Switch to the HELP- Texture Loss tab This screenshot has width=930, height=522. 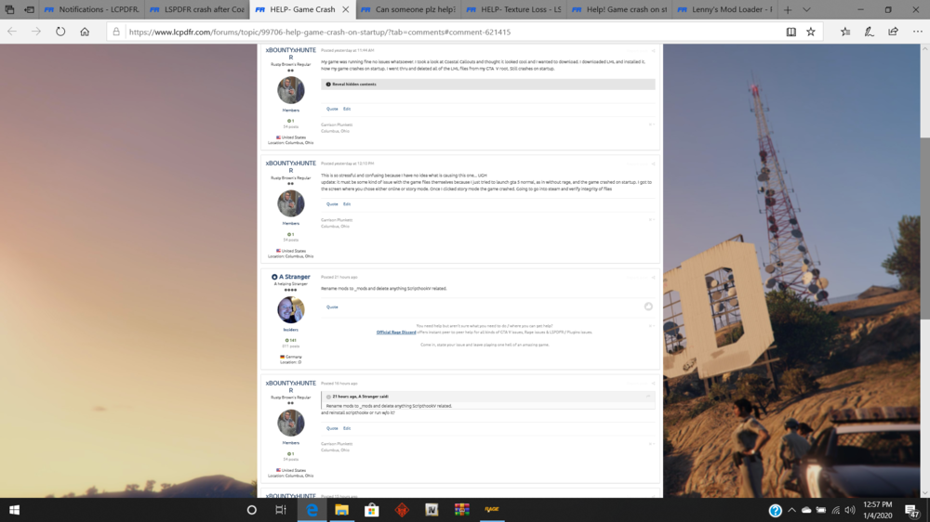pos(514,9)
